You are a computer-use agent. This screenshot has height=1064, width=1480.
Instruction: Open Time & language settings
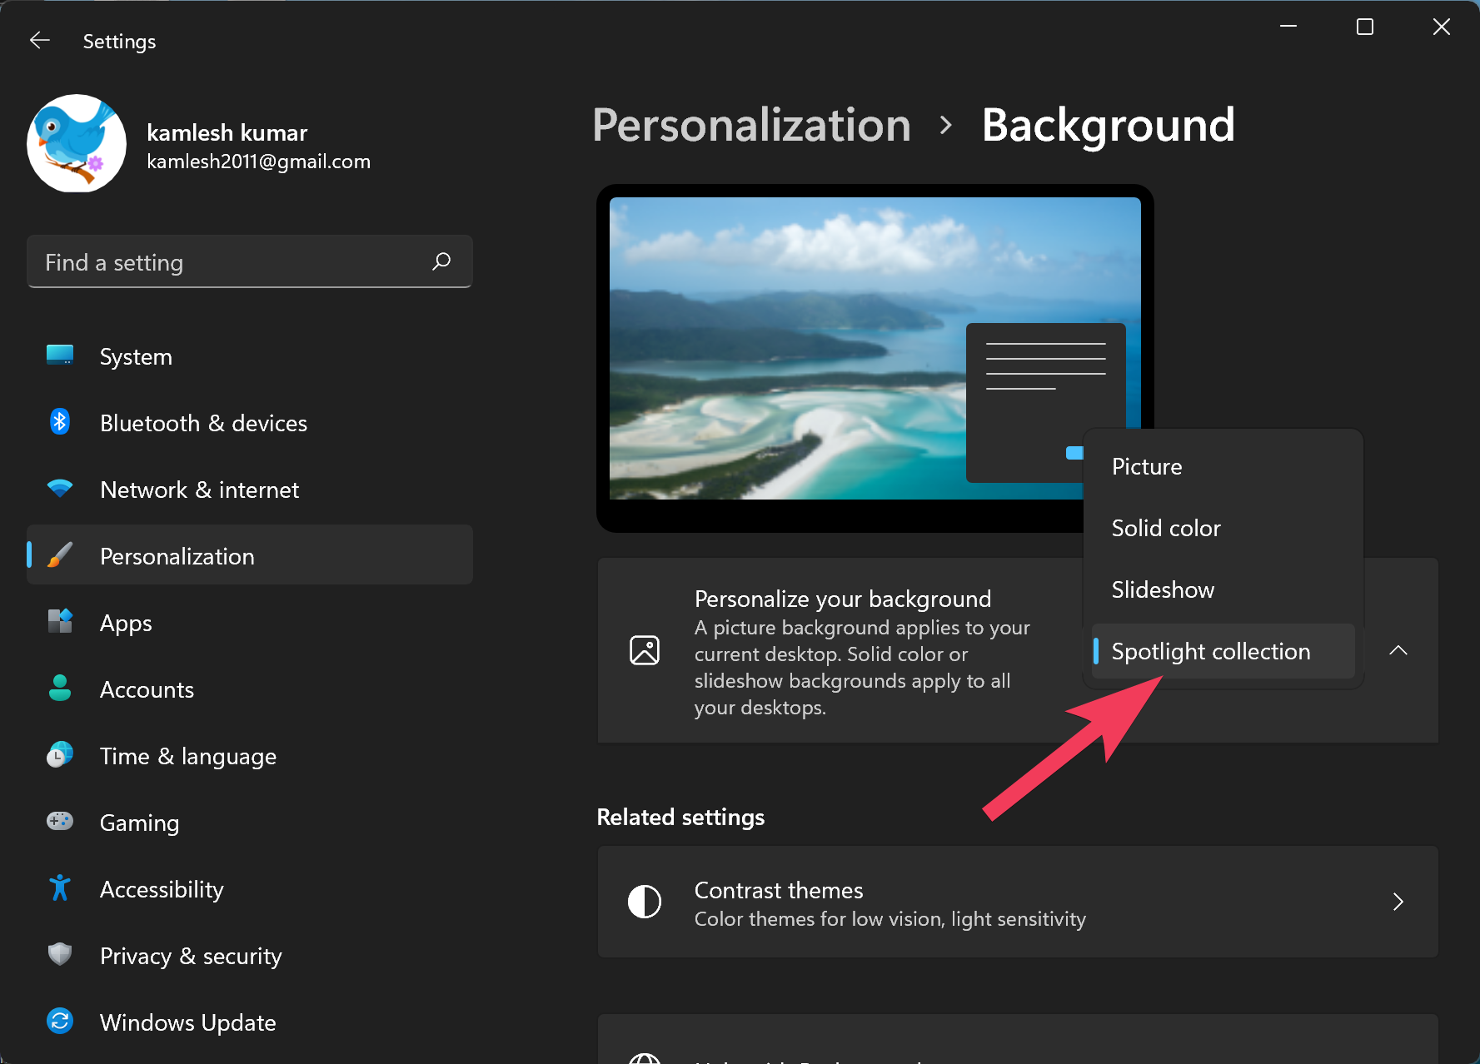(x=250, y=756)
